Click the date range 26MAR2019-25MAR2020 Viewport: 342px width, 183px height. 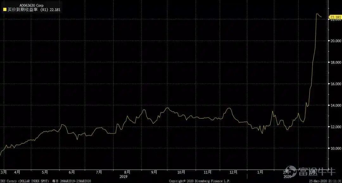75,181
